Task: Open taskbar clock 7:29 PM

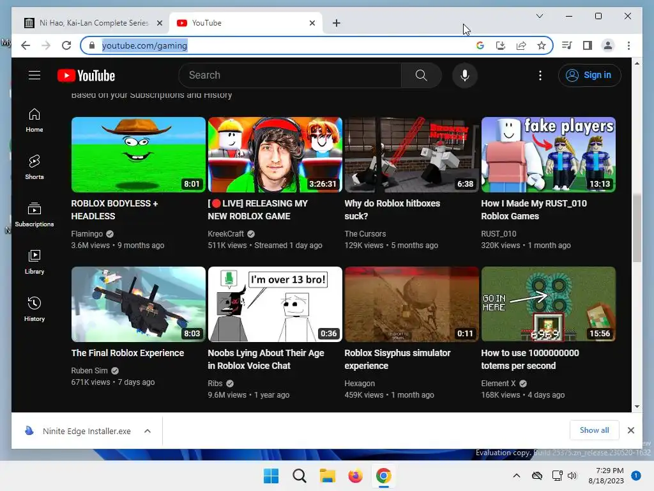Action: point(606,476)
